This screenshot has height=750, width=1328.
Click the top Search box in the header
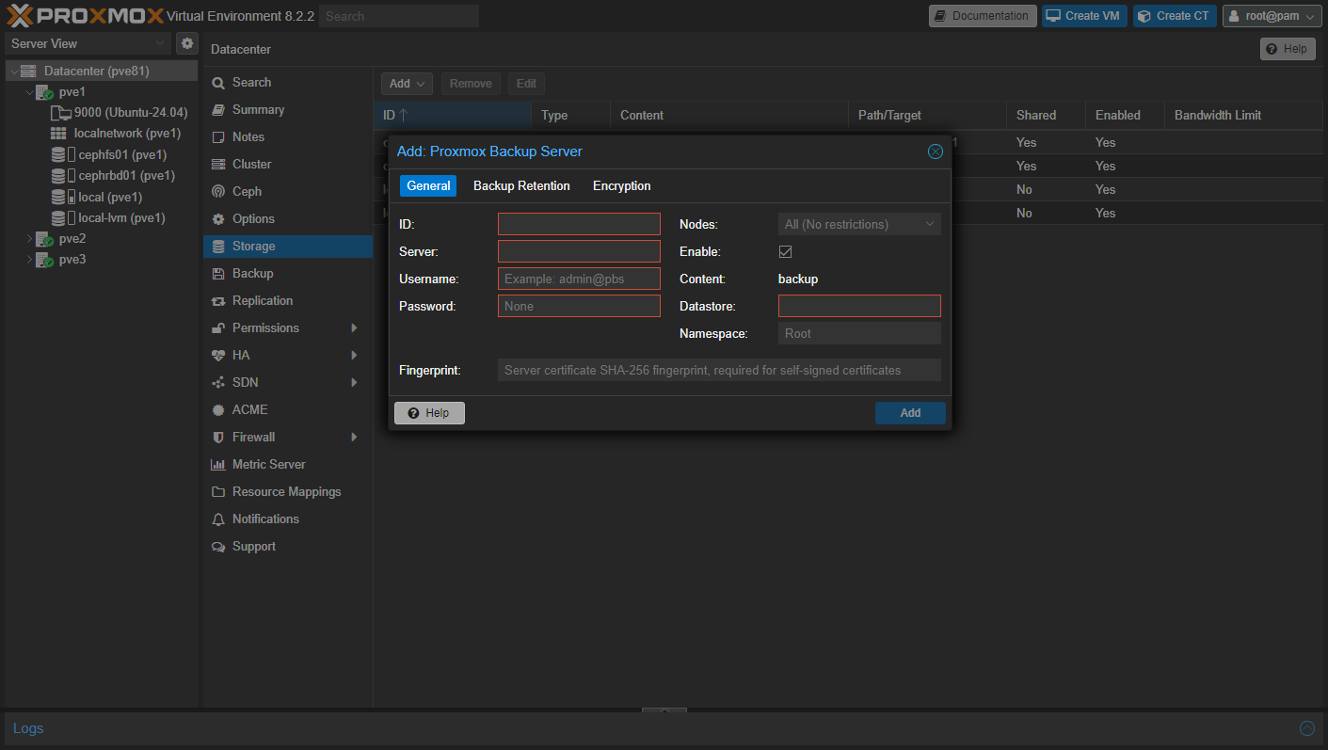(399, 16)
